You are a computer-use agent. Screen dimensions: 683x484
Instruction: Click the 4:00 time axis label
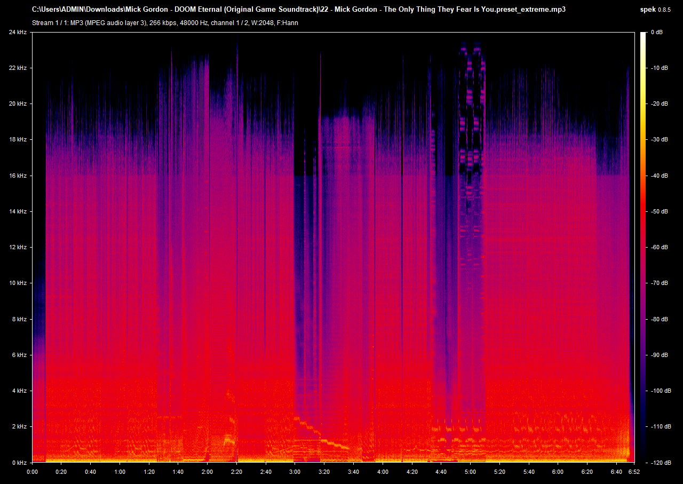click(383, 472)
